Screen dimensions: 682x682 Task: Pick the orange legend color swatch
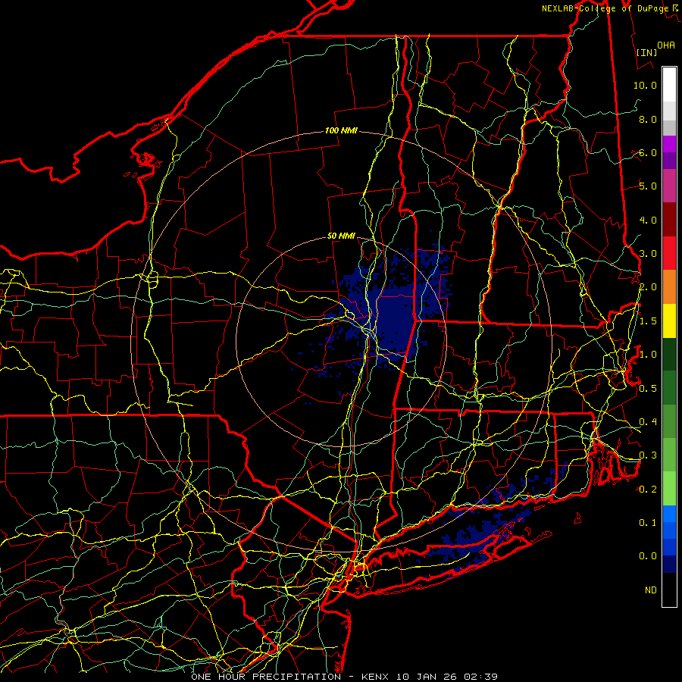pyautogui.click(x=669, y=286)
